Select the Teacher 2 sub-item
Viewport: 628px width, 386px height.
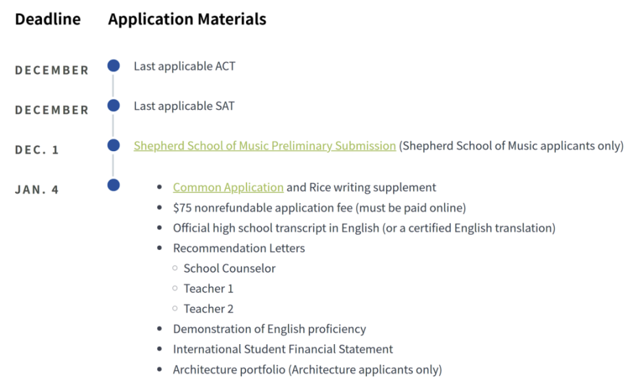209,309
